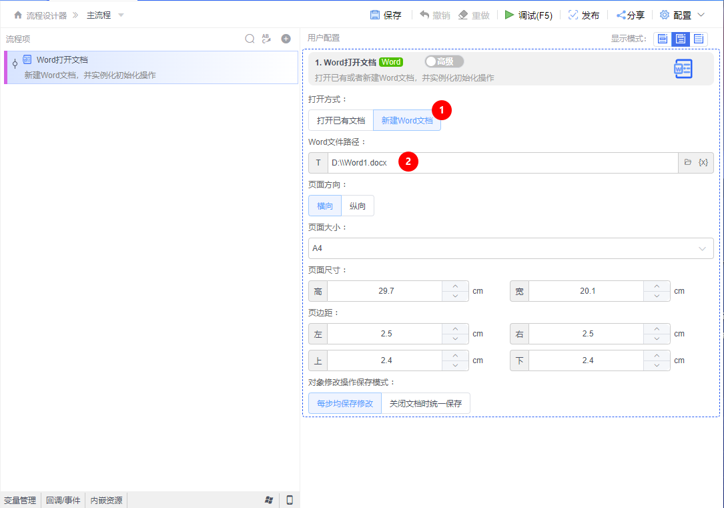Click the 撤销 undo icon
The height and width of the screenshot is (508, 724).
click(423, 14)
